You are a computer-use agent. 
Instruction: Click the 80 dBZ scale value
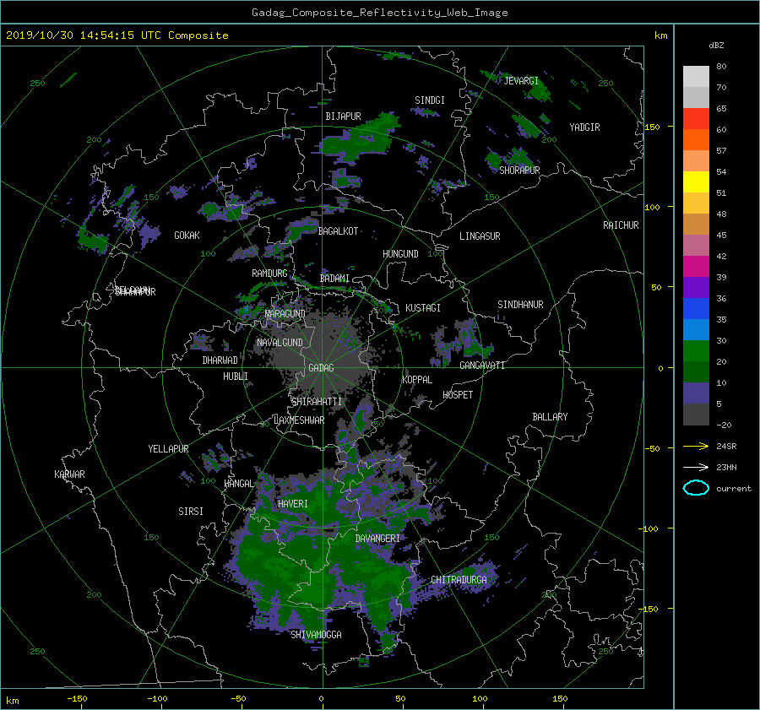pos(721,67)
